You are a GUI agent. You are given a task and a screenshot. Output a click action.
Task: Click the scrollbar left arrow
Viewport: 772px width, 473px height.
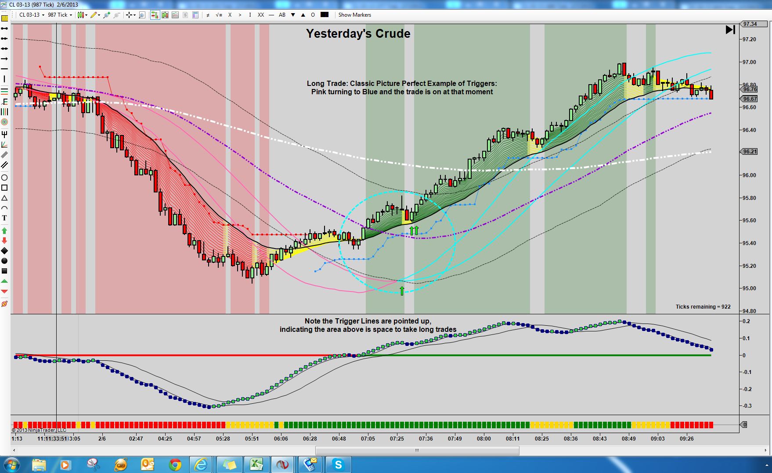pos(14,450)
